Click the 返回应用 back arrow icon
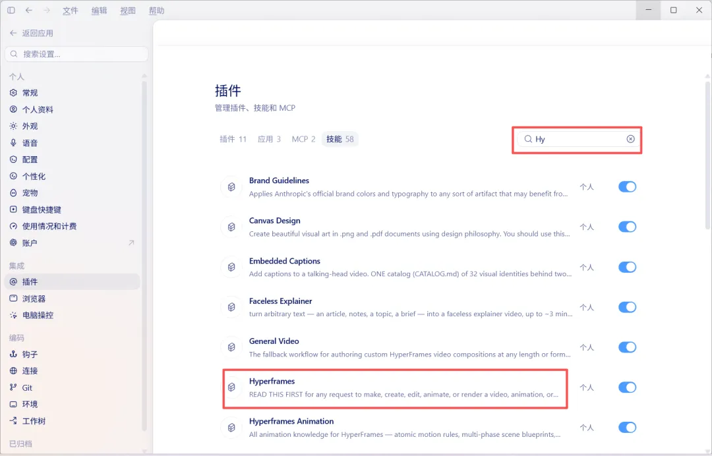The width and height of the screenshot is (712, 456). click(13, 33)
